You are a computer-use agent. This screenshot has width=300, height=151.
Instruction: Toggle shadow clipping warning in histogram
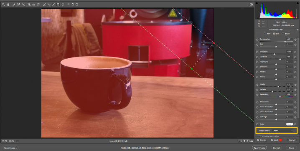click(257, 3)
